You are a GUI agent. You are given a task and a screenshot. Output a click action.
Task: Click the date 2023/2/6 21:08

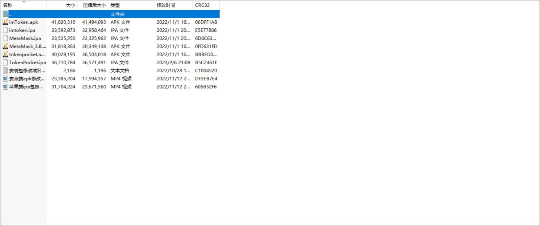pos(173,62)
